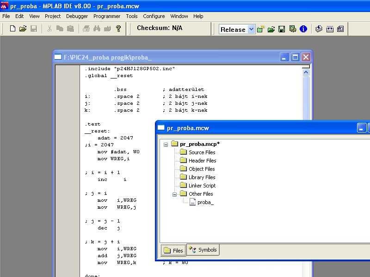Maximize the proba_ editor window
Viewport: 370px width, 277px height.
click(x=295, y=57)
